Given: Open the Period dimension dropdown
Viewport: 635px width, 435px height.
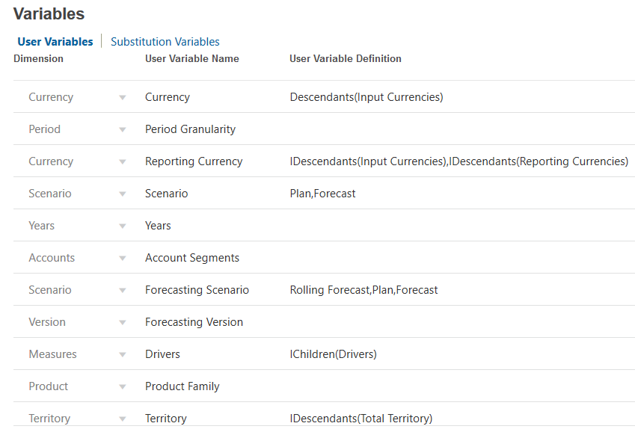Looking at the screenshot, I should (122, 129).
